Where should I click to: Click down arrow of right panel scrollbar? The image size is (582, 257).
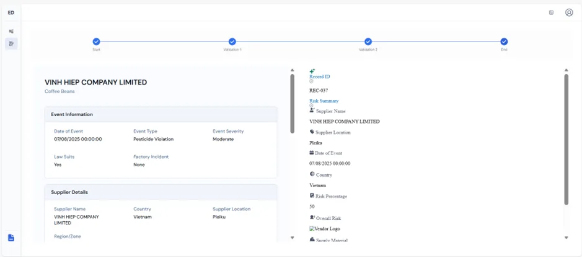click(x=566, y=237)
